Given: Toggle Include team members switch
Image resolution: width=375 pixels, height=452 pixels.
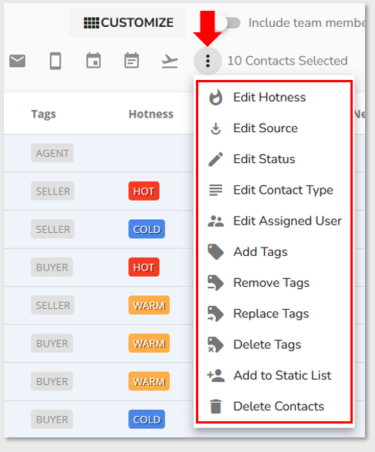Looking at the screenshot, I should pos(227,23).
